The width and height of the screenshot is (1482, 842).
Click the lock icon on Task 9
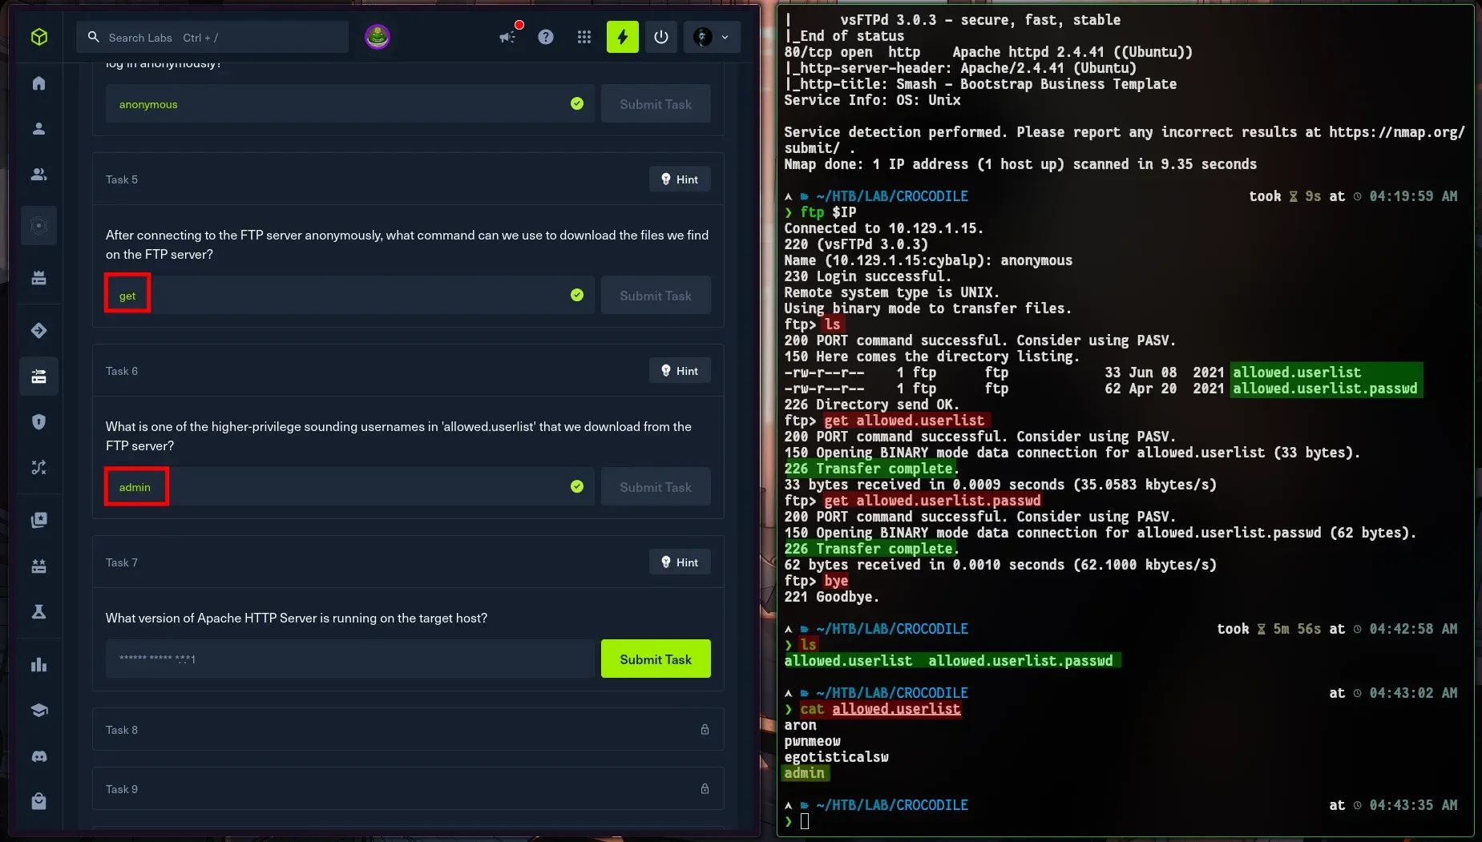point(705,789)
